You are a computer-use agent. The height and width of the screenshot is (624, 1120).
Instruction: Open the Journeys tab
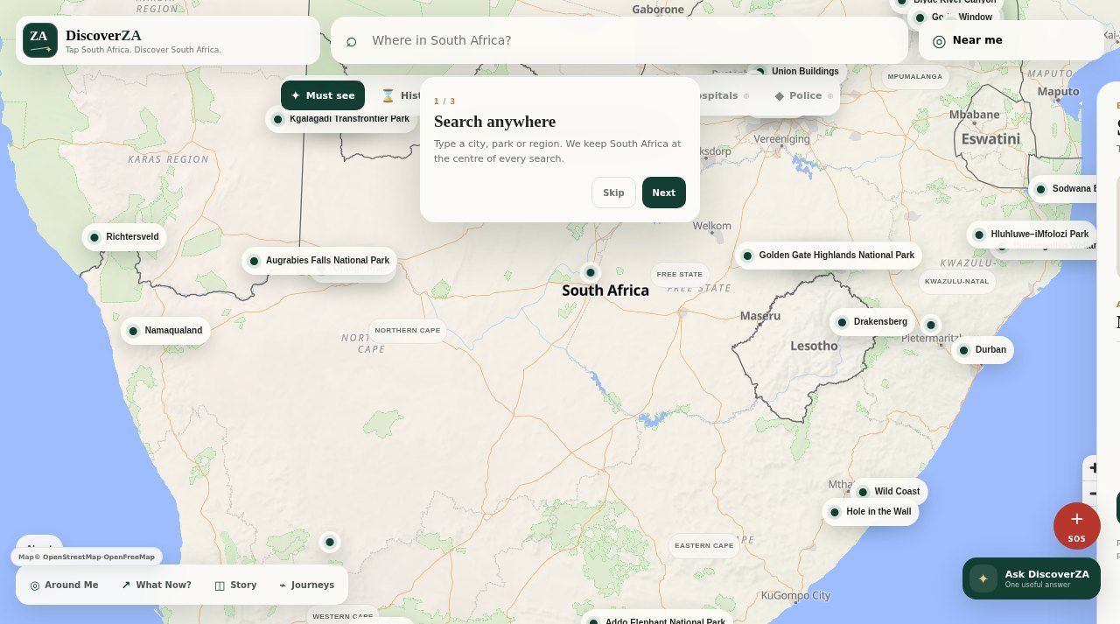point(306,585)
